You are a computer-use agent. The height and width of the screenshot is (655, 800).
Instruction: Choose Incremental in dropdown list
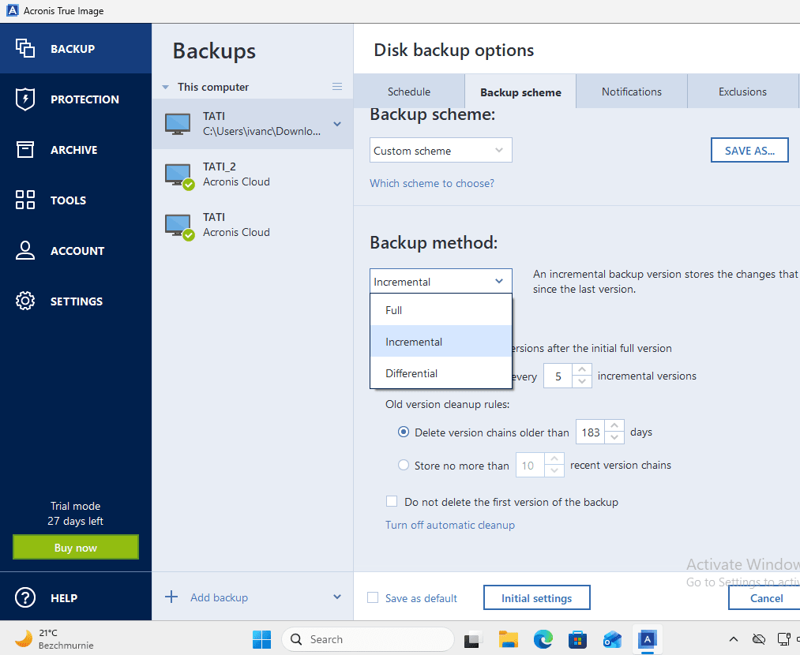(441, 342)
